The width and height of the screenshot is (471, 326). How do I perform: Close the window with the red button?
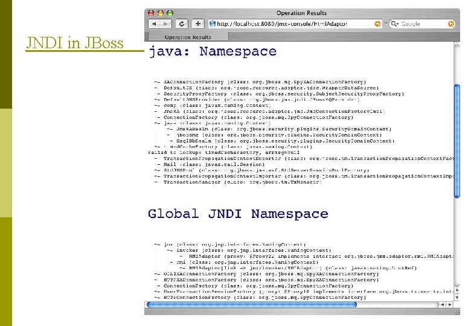151,13
